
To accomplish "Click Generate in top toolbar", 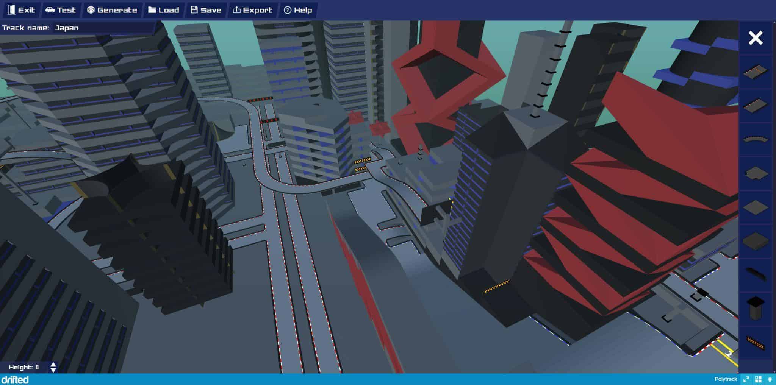I will (x=112, y=10).
